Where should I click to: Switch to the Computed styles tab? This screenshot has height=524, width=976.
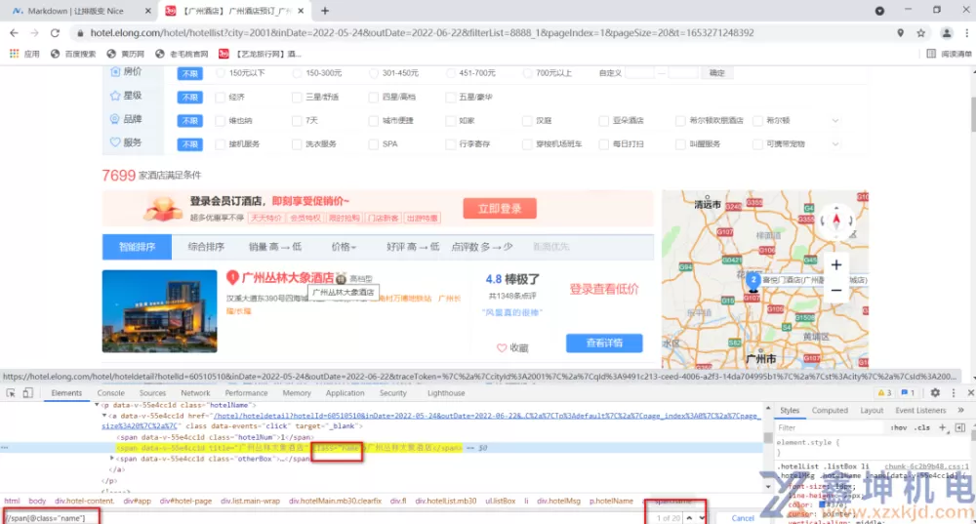[x=830, y=411]
